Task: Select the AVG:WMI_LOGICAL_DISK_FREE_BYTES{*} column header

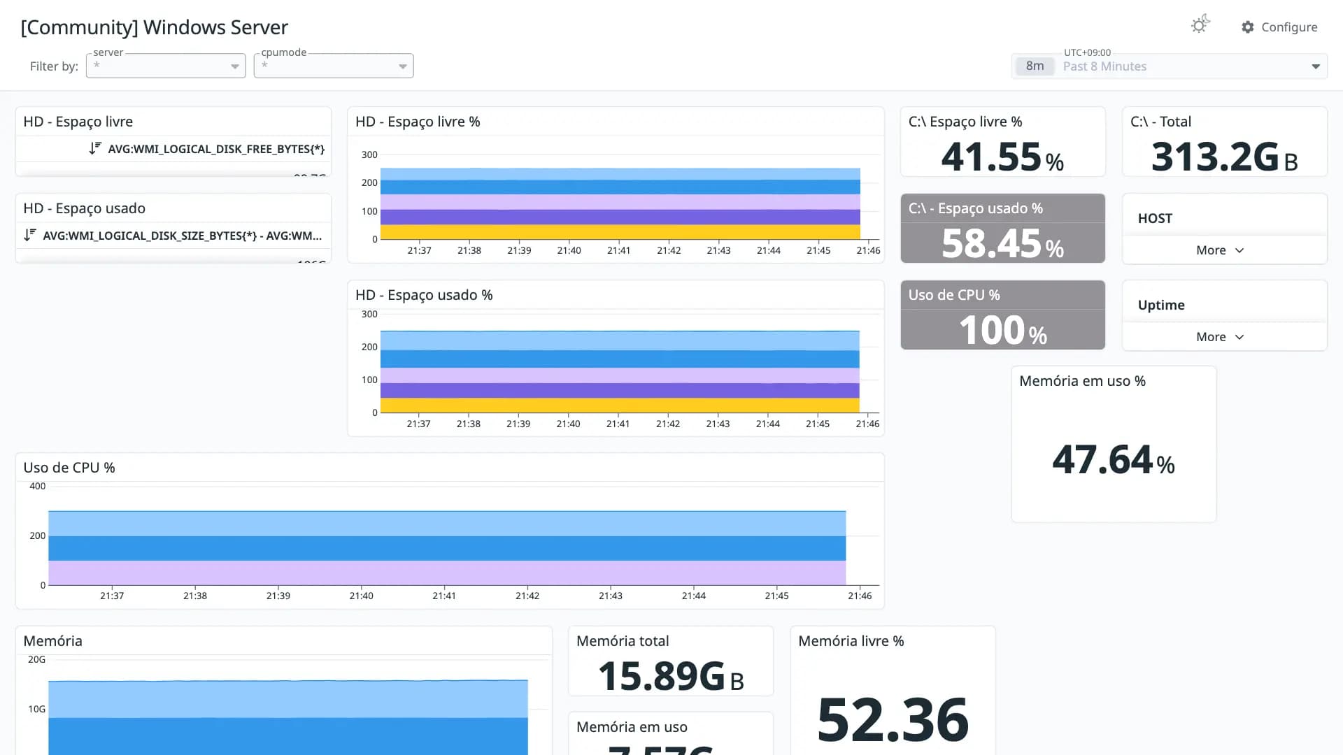Action: coord(216,149)
